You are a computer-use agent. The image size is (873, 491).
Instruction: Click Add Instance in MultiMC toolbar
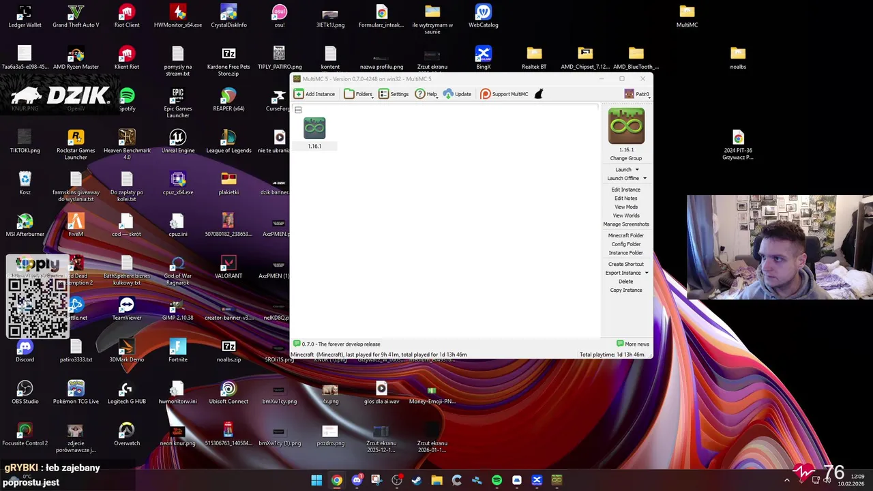click(314, 94)
